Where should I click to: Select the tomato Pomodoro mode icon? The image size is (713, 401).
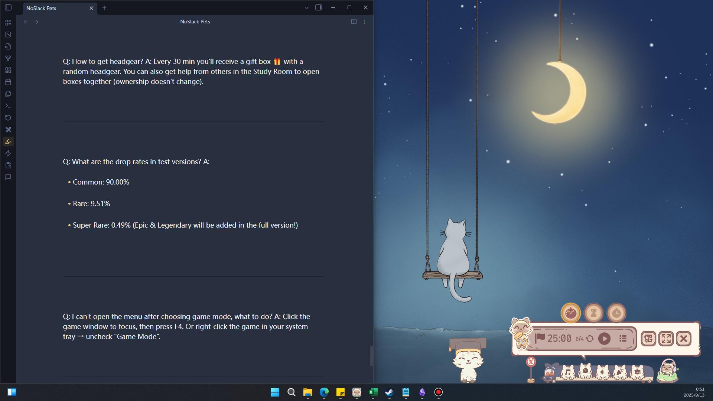tap(570, 313)
